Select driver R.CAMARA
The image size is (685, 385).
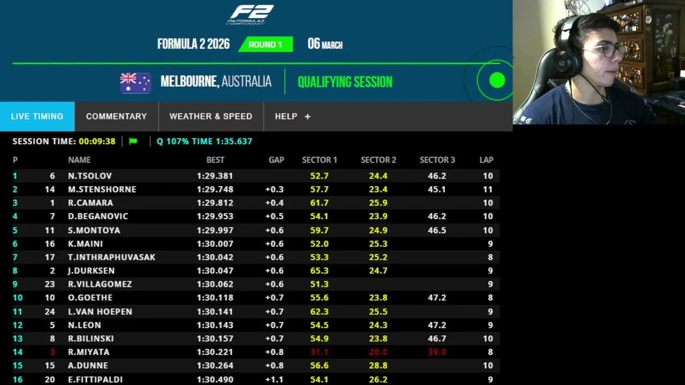coord(90,203)
